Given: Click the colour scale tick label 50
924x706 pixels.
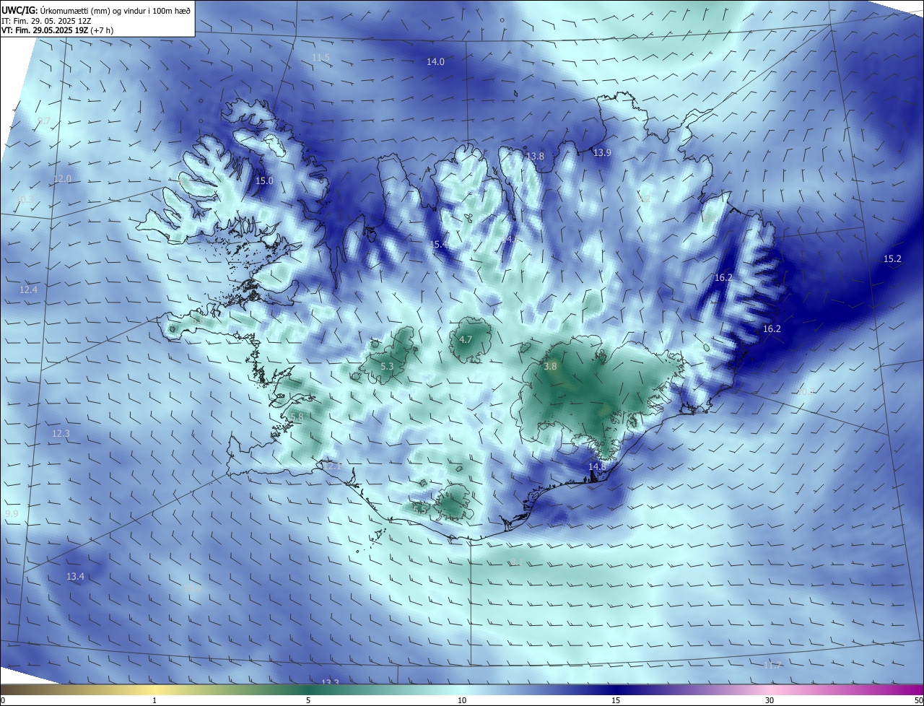Looking at the screenshot, I should pyautogui.click(x=918, y=700).
